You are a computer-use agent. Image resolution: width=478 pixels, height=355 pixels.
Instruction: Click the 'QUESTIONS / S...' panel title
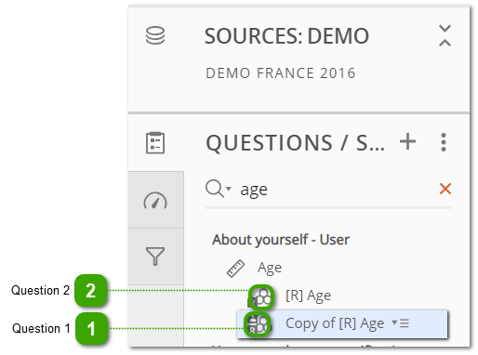click(x=296, y=143)
